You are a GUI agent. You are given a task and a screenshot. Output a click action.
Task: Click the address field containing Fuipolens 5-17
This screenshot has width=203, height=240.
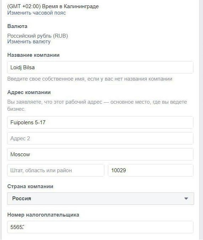click(x=100, y=122)
